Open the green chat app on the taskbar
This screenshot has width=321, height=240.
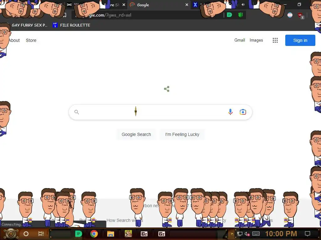coord(78,234)
